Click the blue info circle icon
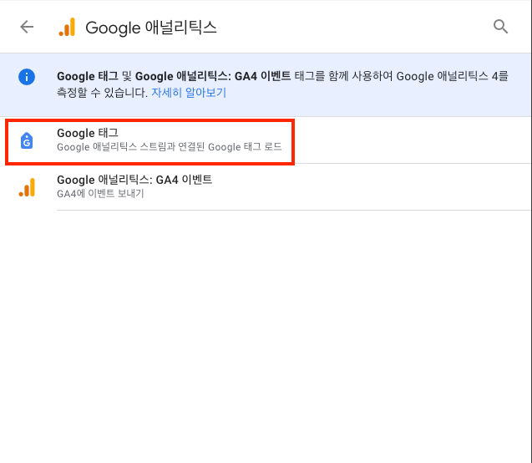Screen dimensions: 532x463 27,77
